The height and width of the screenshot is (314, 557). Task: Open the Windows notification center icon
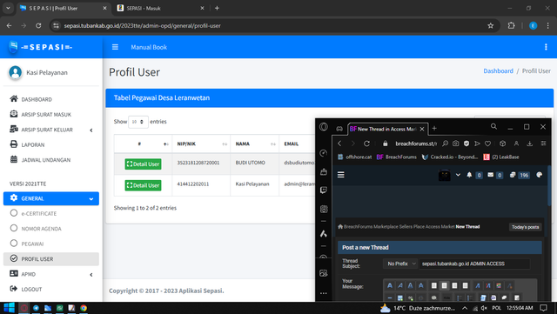tap(543, 308)
